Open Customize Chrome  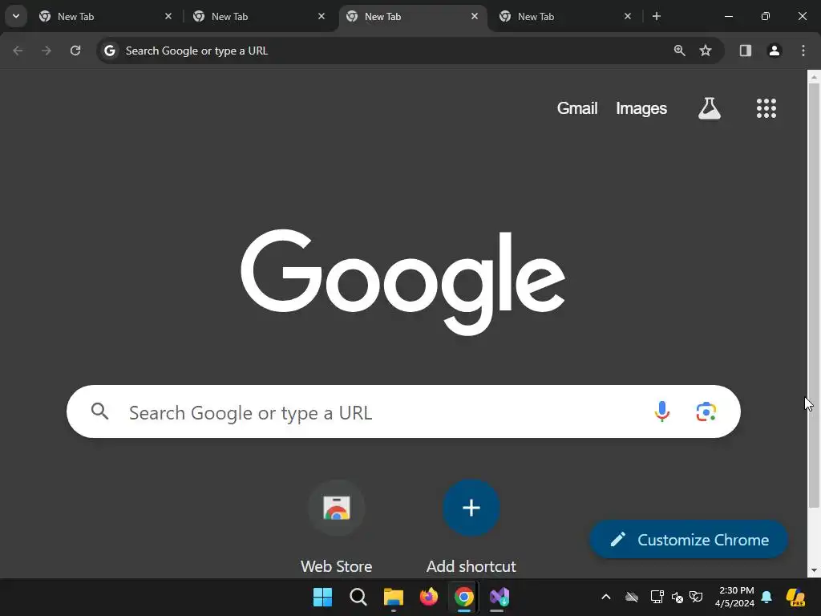[x=689, y=540]
